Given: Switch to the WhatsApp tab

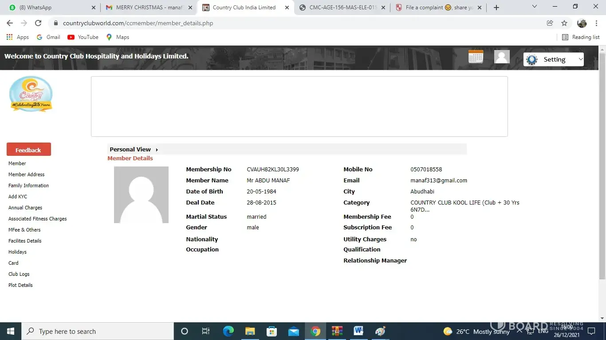Looking at the screenshot, I should pos(49,8).
